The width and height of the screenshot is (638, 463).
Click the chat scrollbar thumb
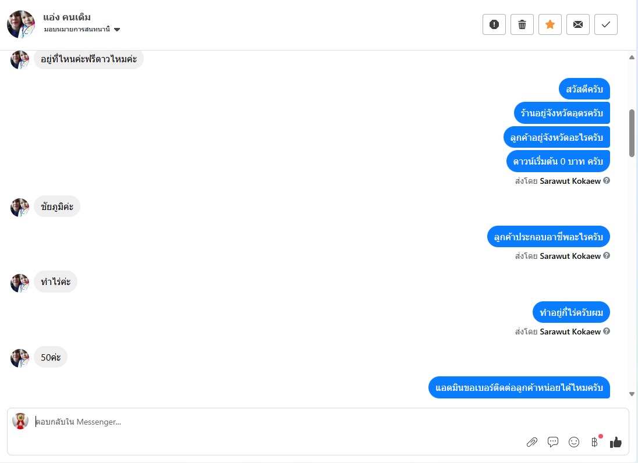pos(632,133)
